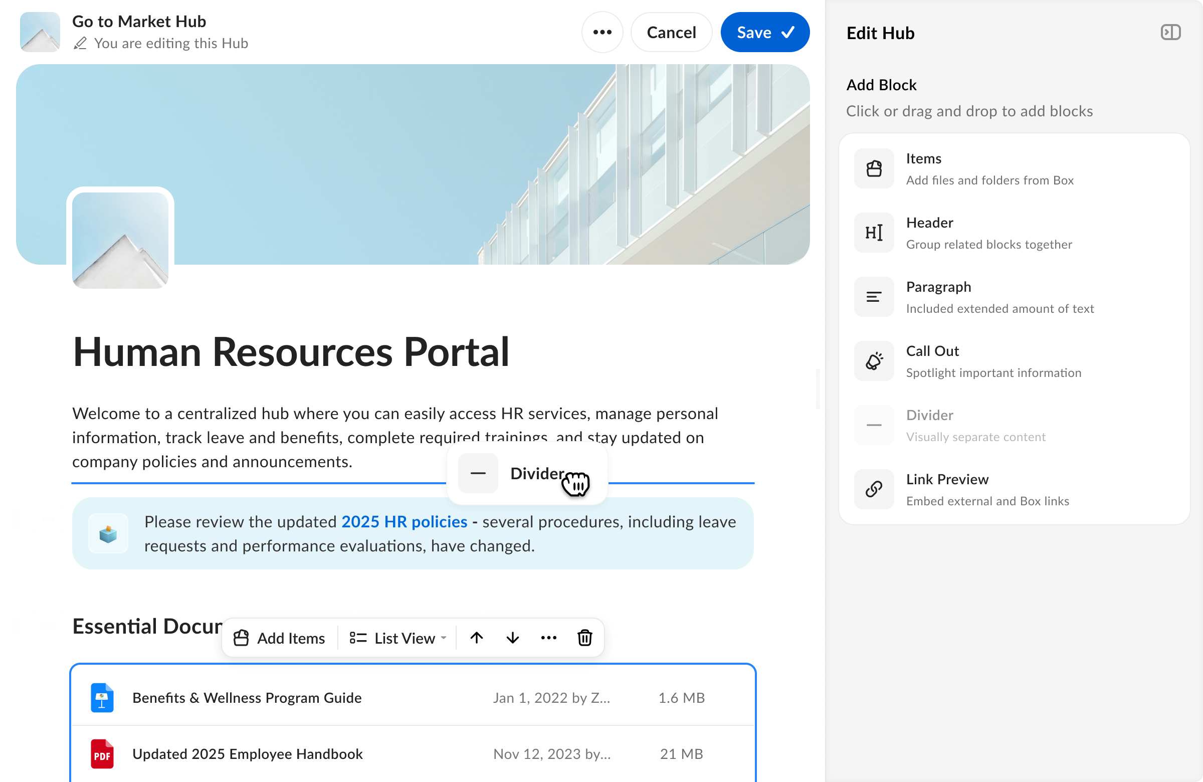The width and height of the screenshot is (1203, 782).
Task: Click the hub logo thumbnail on banner
Action: (120, 241)
